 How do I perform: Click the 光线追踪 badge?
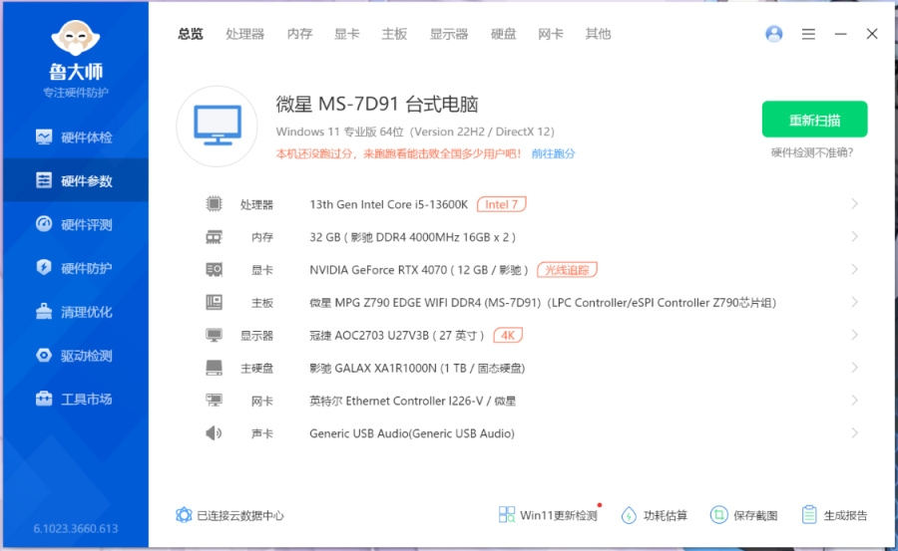(x=567, y=269)
